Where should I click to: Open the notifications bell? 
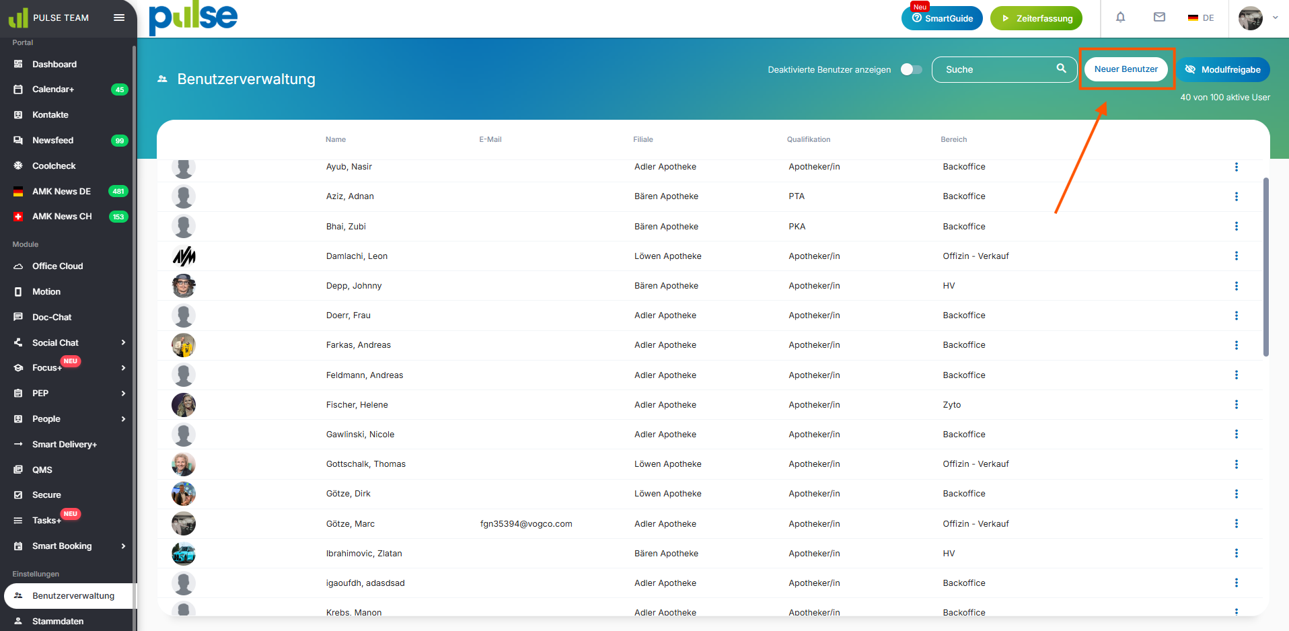tap(1120, 17)
